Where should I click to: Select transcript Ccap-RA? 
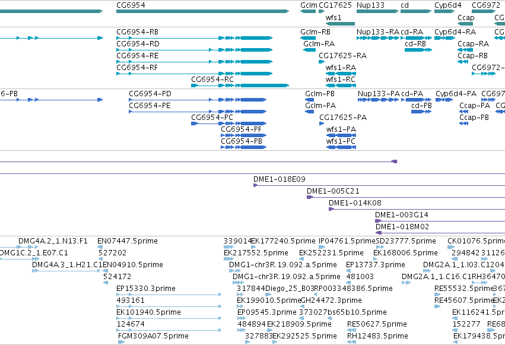point(465,50)
